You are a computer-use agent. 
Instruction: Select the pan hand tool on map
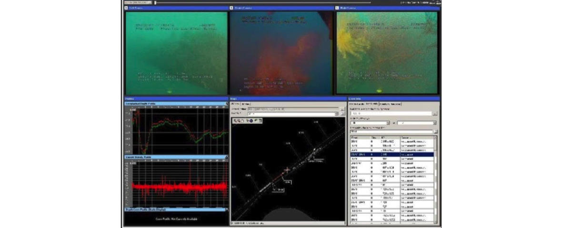pos(242,121)
